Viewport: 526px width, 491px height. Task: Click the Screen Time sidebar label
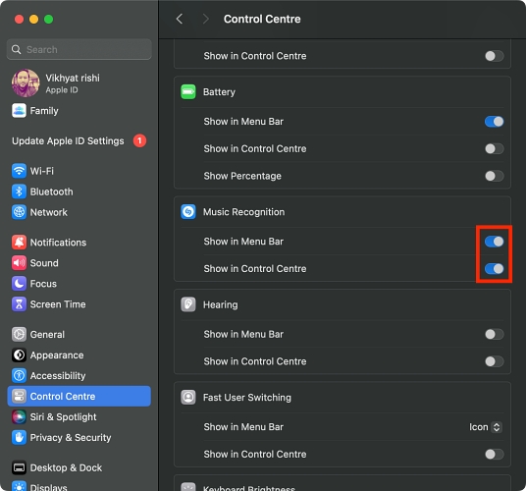click(58, 304)
